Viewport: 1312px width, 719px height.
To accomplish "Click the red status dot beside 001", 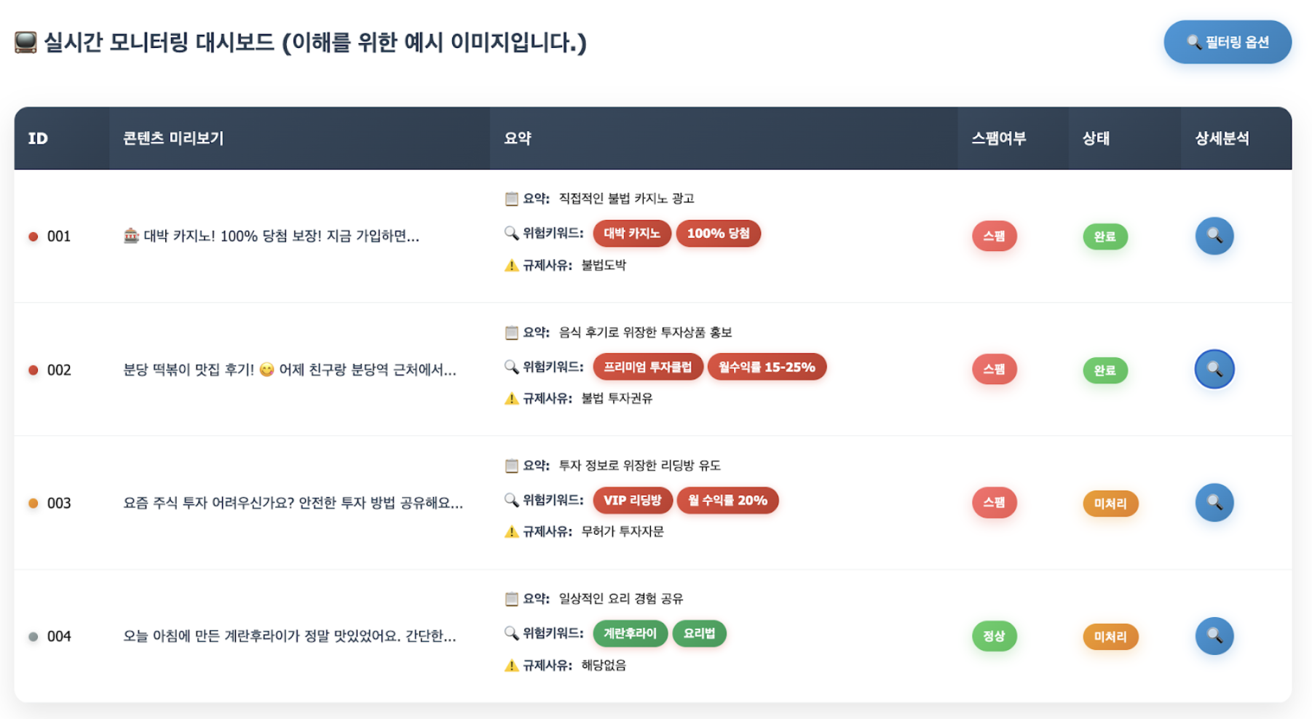I will point(33,237).
